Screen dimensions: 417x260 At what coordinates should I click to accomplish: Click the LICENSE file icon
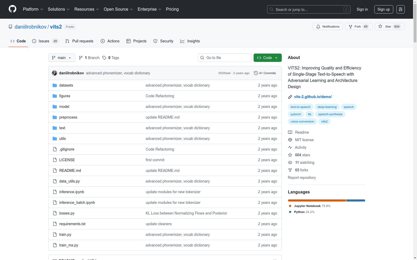[x=55, y=160]
